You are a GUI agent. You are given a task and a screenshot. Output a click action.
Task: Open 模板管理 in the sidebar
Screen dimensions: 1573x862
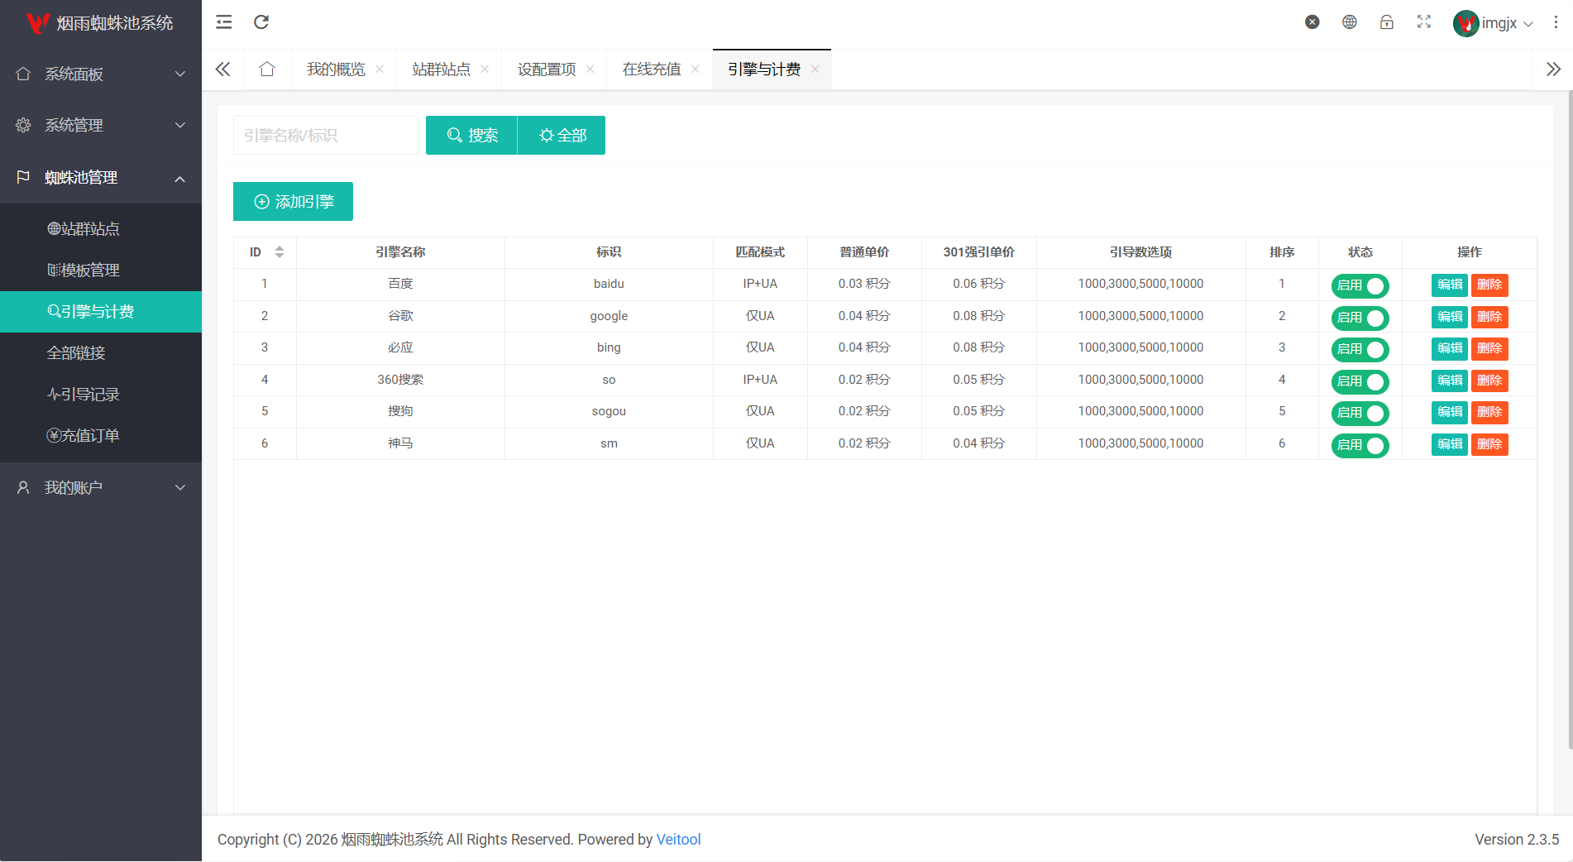pos(101,270)
